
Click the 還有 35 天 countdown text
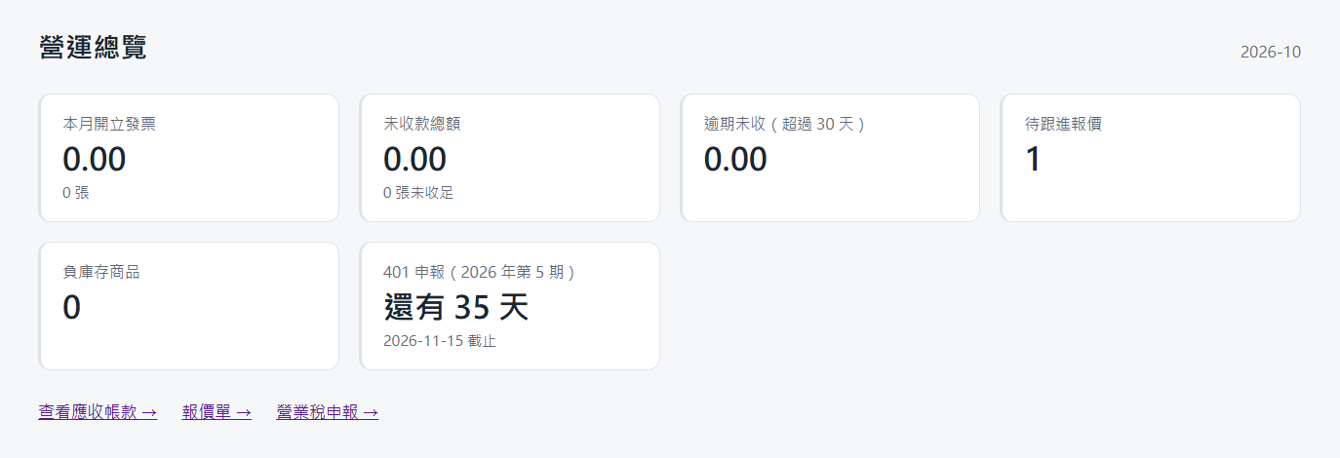[456, 307]
